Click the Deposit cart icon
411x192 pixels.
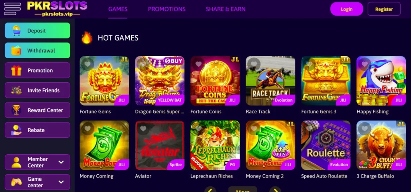[x=16, y=31]
